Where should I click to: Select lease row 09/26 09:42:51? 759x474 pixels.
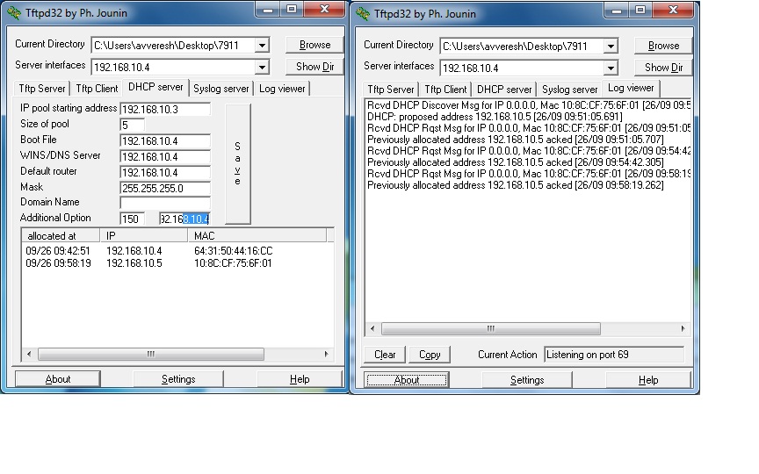pyautogui.click(x=177, y=251)
